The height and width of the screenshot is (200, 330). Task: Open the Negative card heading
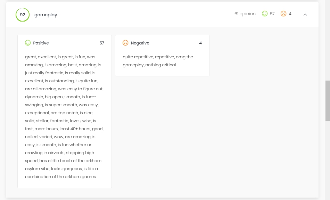click(140, 43)
